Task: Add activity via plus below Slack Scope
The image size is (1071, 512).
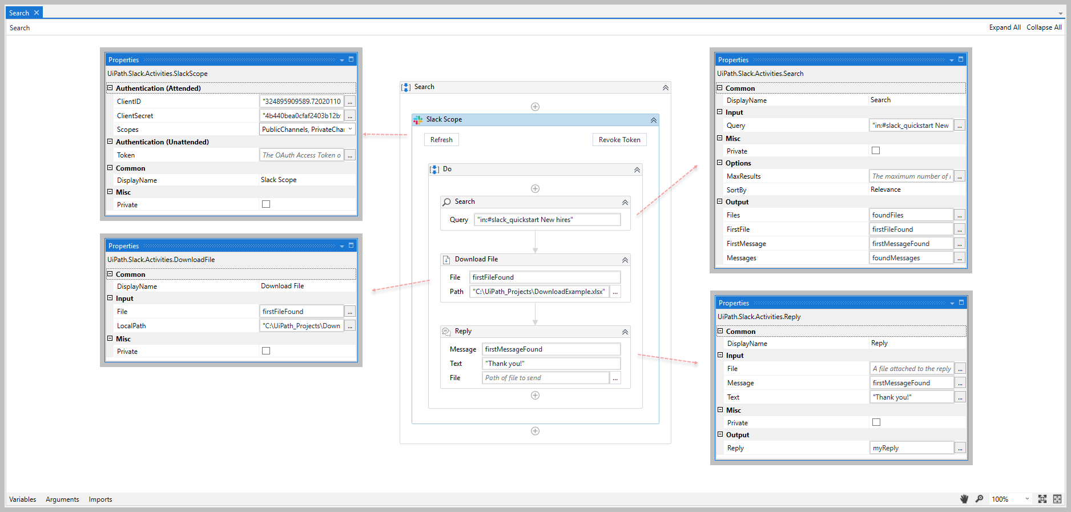Action: point(535,431)
